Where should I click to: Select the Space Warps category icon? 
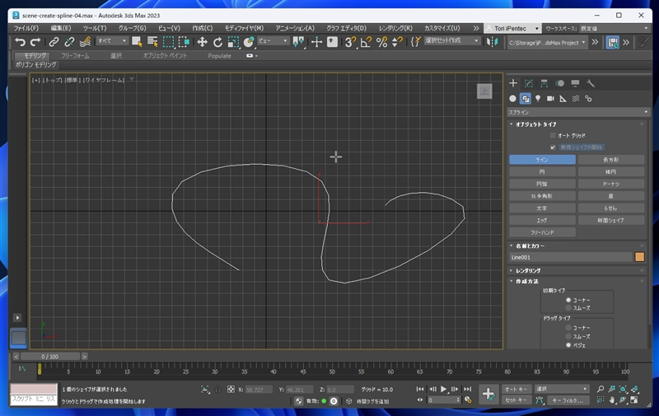(x=576, y=98)
